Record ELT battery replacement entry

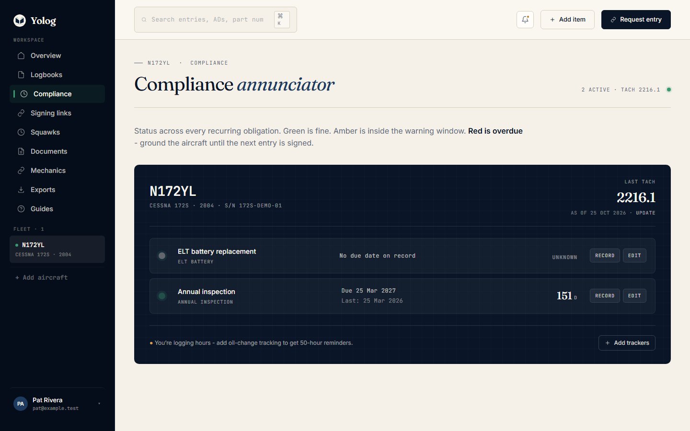pyautogui.click(x=605, y=256)
